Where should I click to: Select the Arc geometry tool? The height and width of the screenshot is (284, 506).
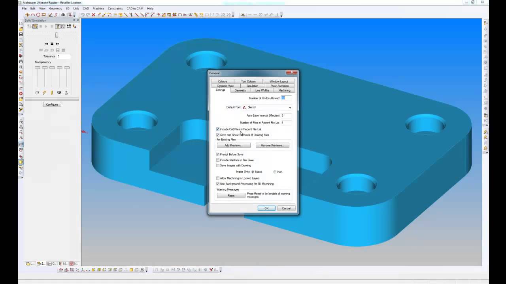coord(33,15)
